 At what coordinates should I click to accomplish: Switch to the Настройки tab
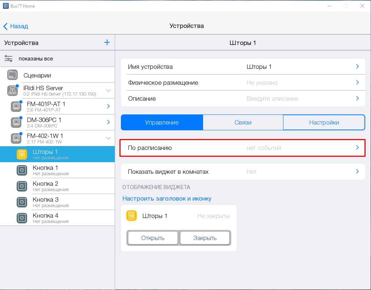[x=324, y=122]
